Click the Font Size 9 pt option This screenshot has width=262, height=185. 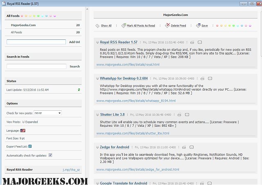click(x=16, y=138)
